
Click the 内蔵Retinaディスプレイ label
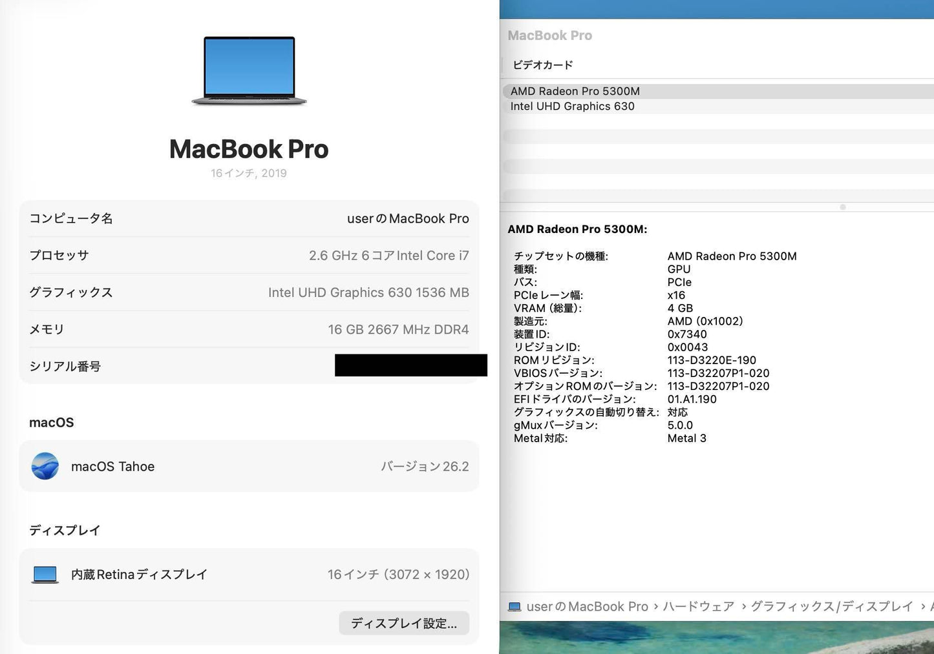(139, 575)
